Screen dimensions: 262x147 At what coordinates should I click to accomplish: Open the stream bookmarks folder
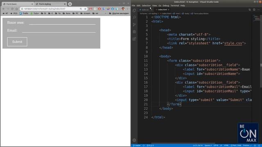(x=85, y=13)
